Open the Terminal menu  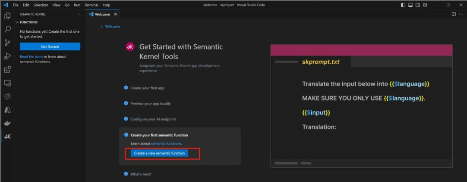pos(91,5)
